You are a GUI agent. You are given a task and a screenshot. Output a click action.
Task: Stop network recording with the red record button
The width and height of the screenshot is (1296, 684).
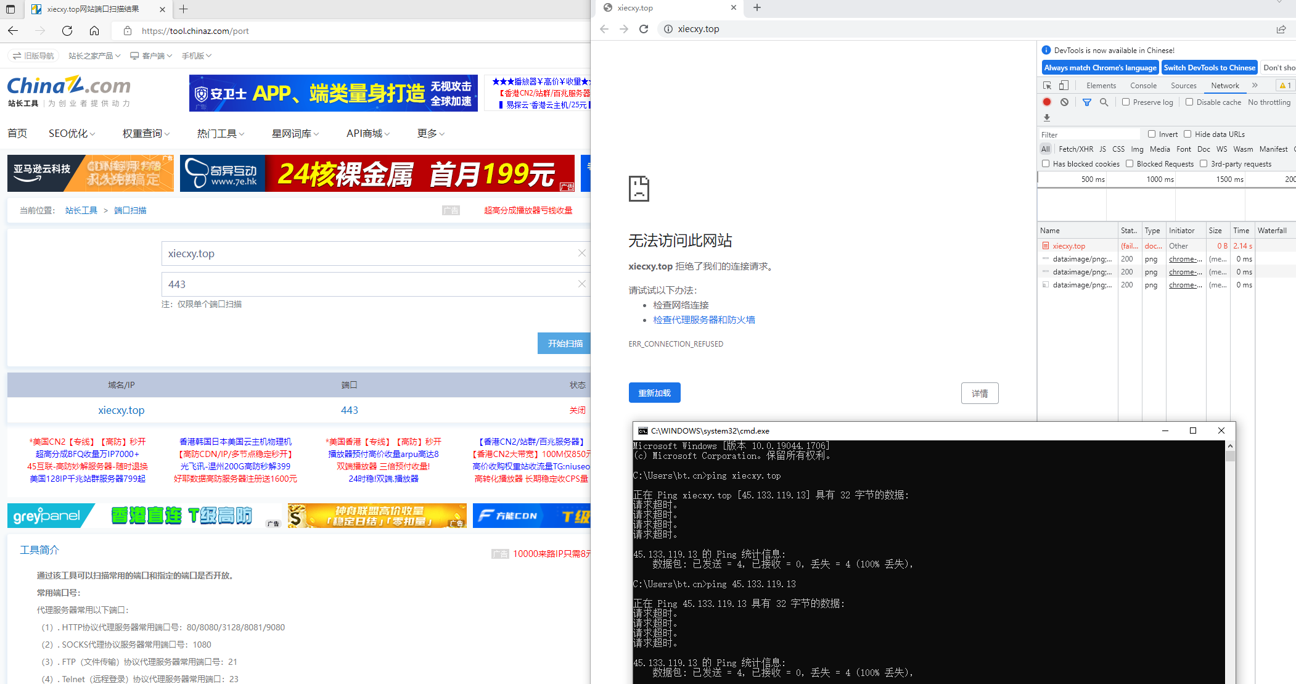pos(1047,102)
